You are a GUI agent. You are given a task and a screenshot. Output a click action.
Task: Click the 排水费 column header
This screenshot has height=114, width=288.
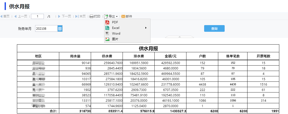139,56
